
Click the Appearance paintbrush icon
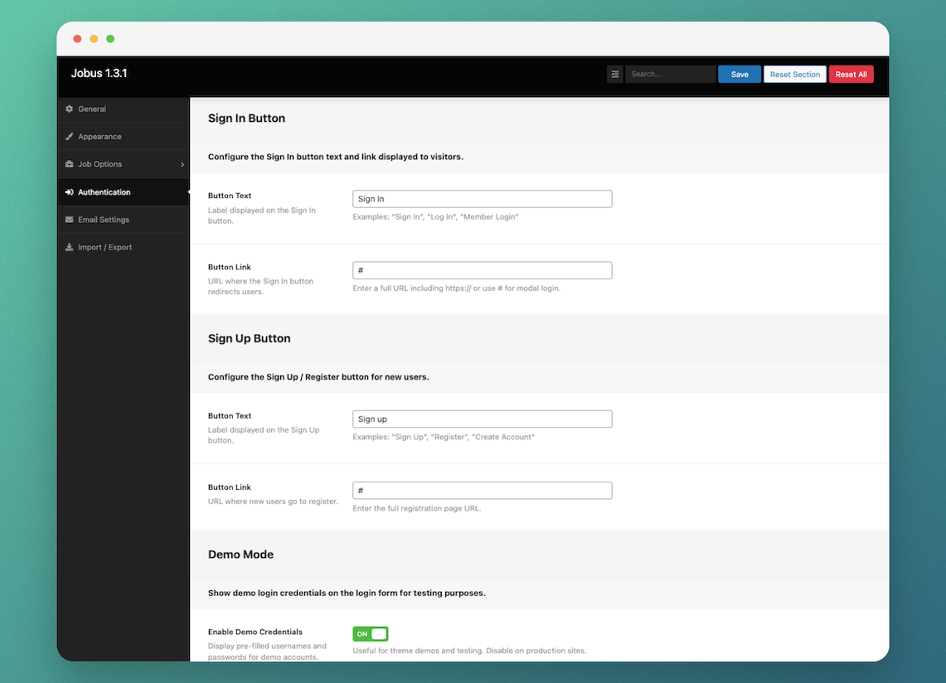pos(69,136)
